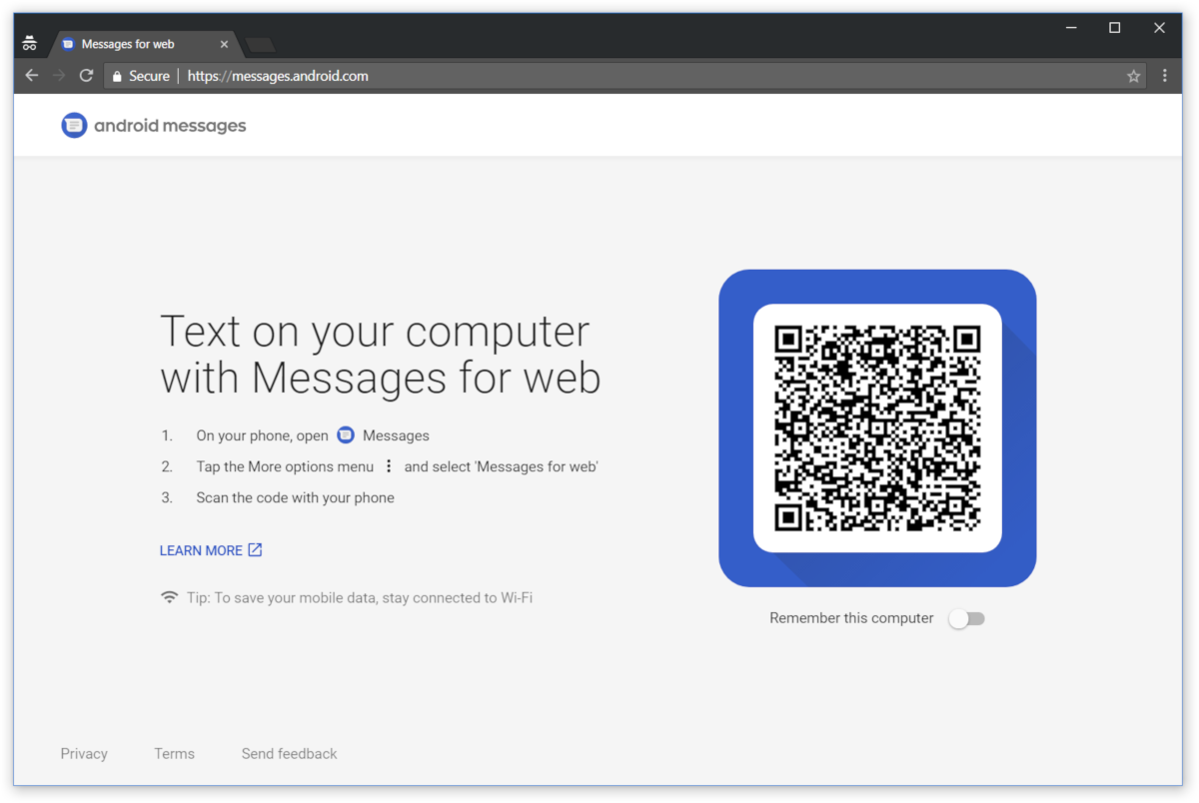Click the More options three-dot icon in step 2
This screenshot has width=1199, height=803.
pos(389,466)
